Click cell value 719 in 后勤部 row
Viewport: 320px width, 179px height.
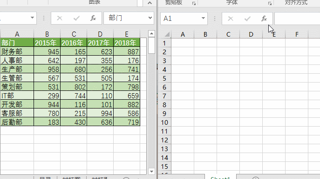pyautogui.click(x=127, y=122)
